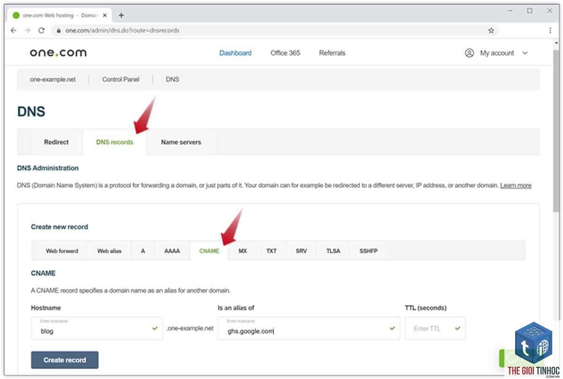Click the Create record button
Image resolution: width=563 pixels, height=379 pixels.
[x=65, y=360]
